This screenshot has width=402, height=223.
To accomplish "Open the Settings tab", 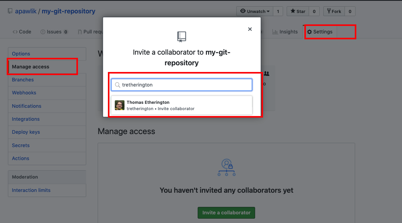I will point(320,32).
